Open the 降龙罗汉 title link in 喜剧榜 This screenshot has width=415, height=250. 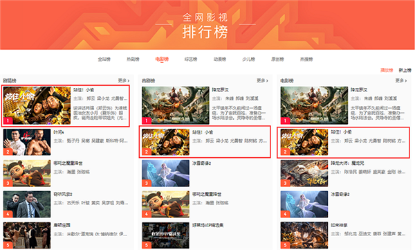coord(220,90)
